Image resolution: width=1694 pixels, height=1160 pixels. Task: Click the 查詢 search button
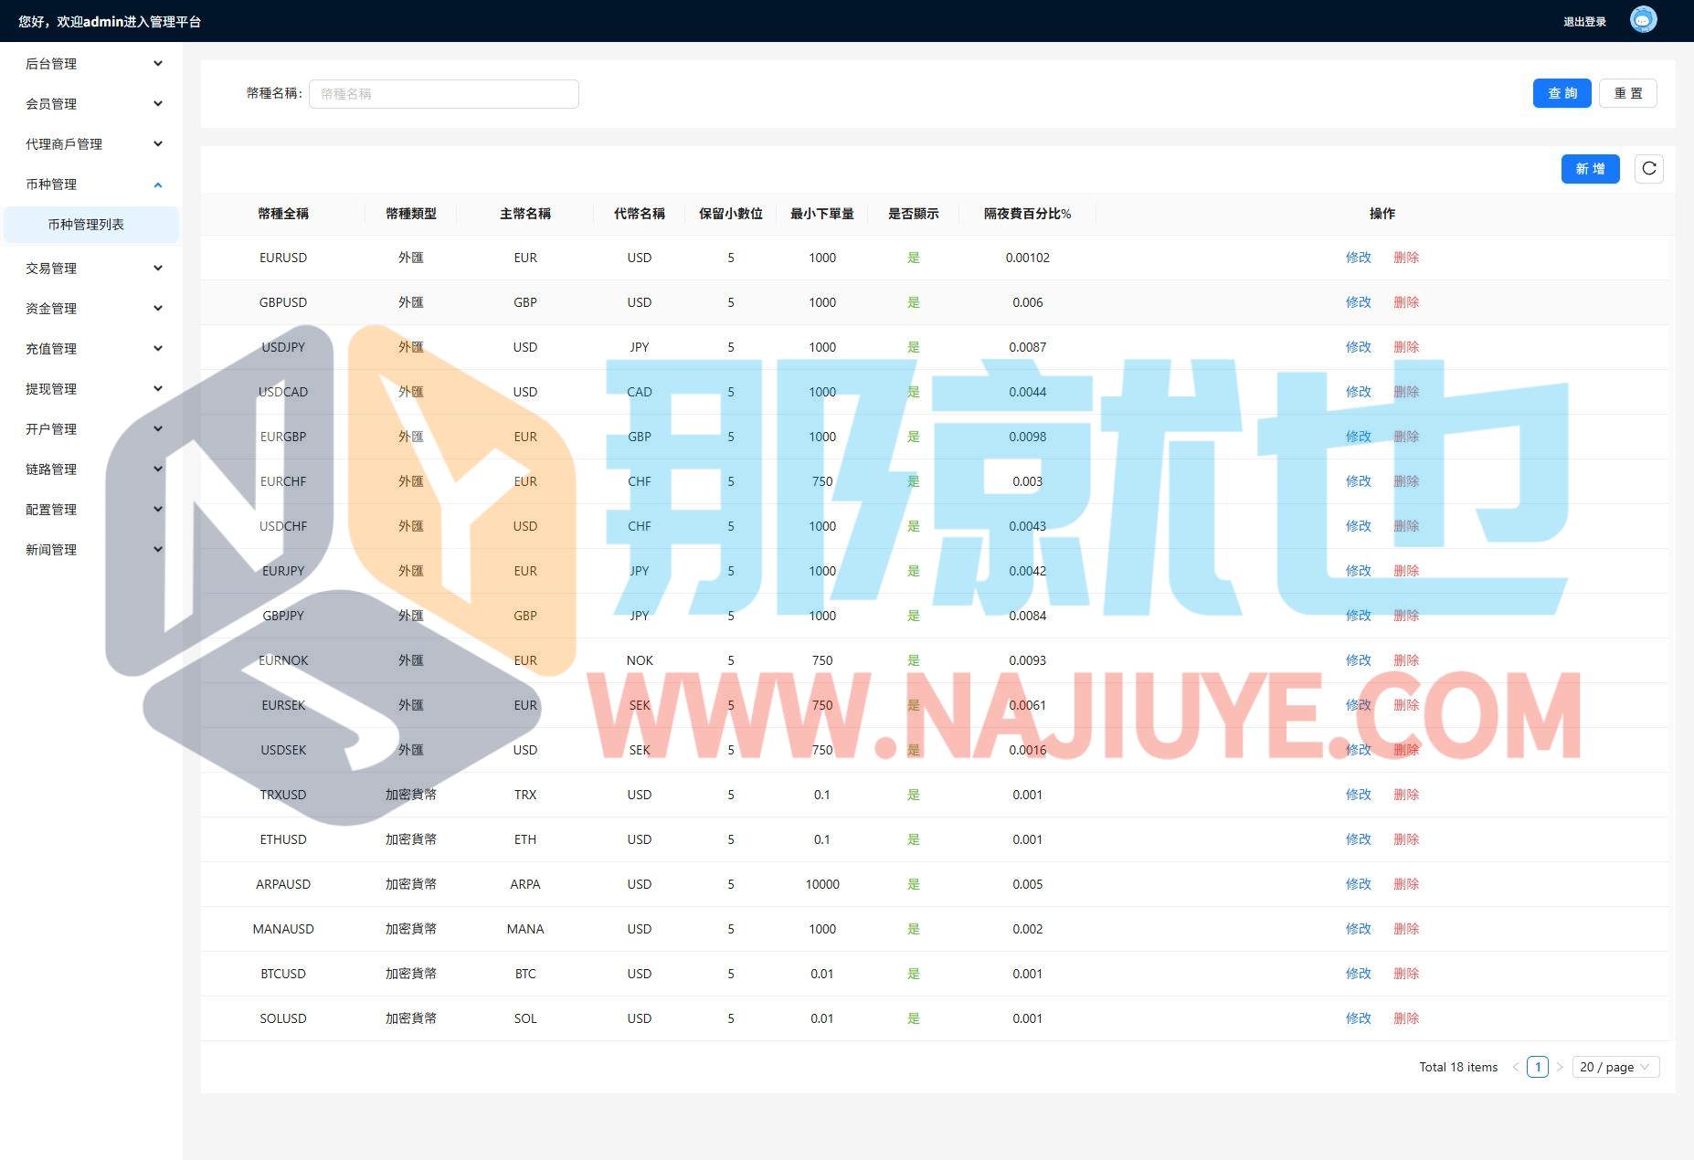point(1562,93)
